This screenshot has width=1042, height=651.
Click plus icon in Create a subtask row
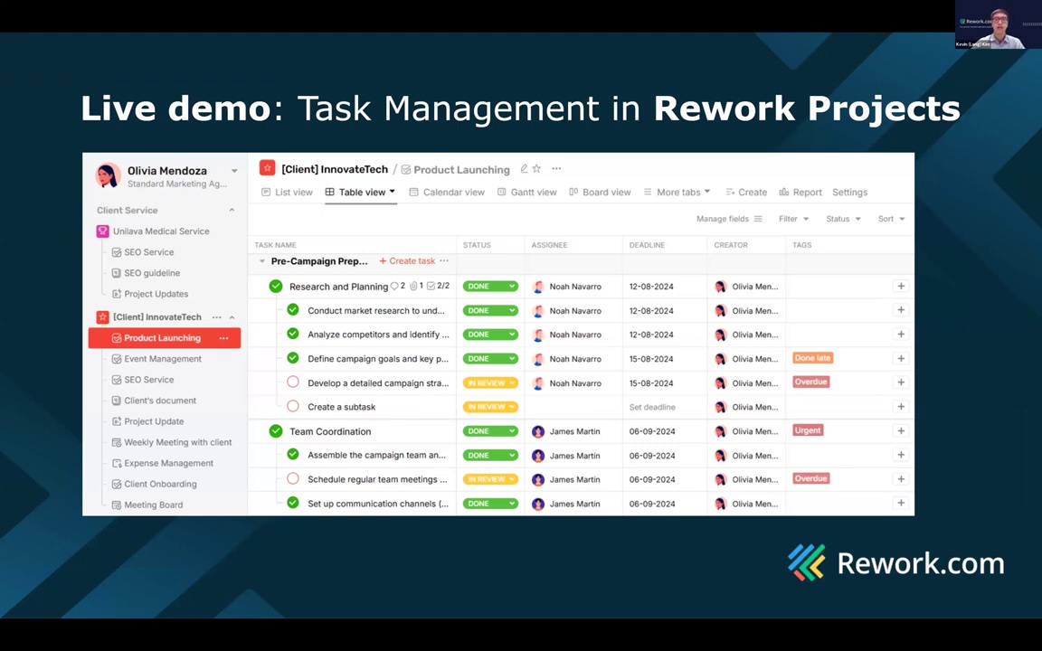pyautogui.click(x=901, y=407)
